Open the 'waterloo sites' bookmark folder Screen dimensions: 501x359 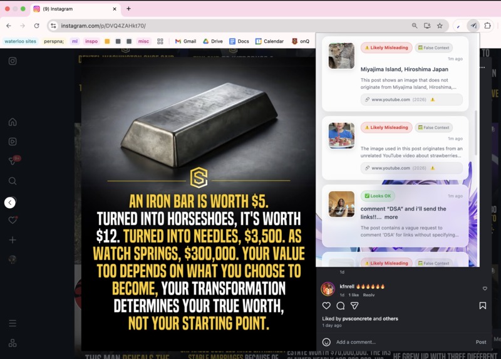click(x=21, y=41)
